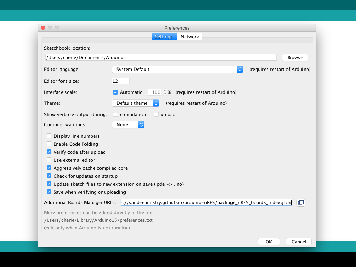Click OK to save preferences
Image resolution: width=356 pixels, height=267 pixels.
(269, 242)
